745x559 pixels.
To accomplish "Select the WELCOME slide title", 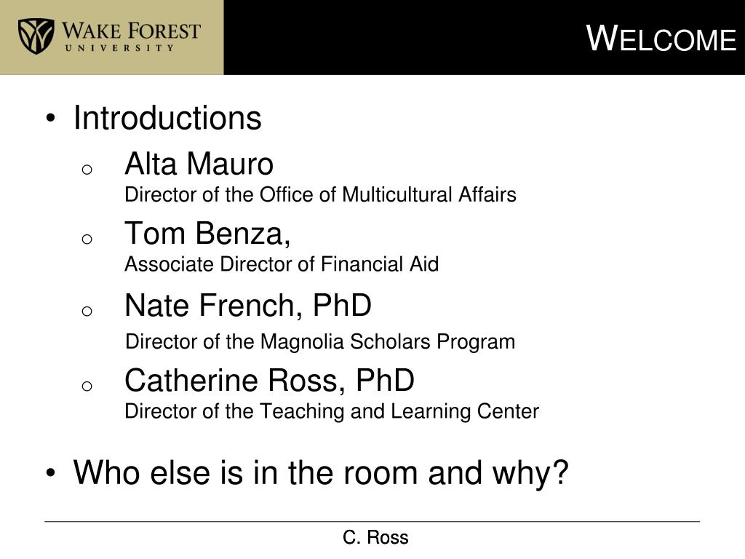I will pyautogui.click(x=661, y=38).
